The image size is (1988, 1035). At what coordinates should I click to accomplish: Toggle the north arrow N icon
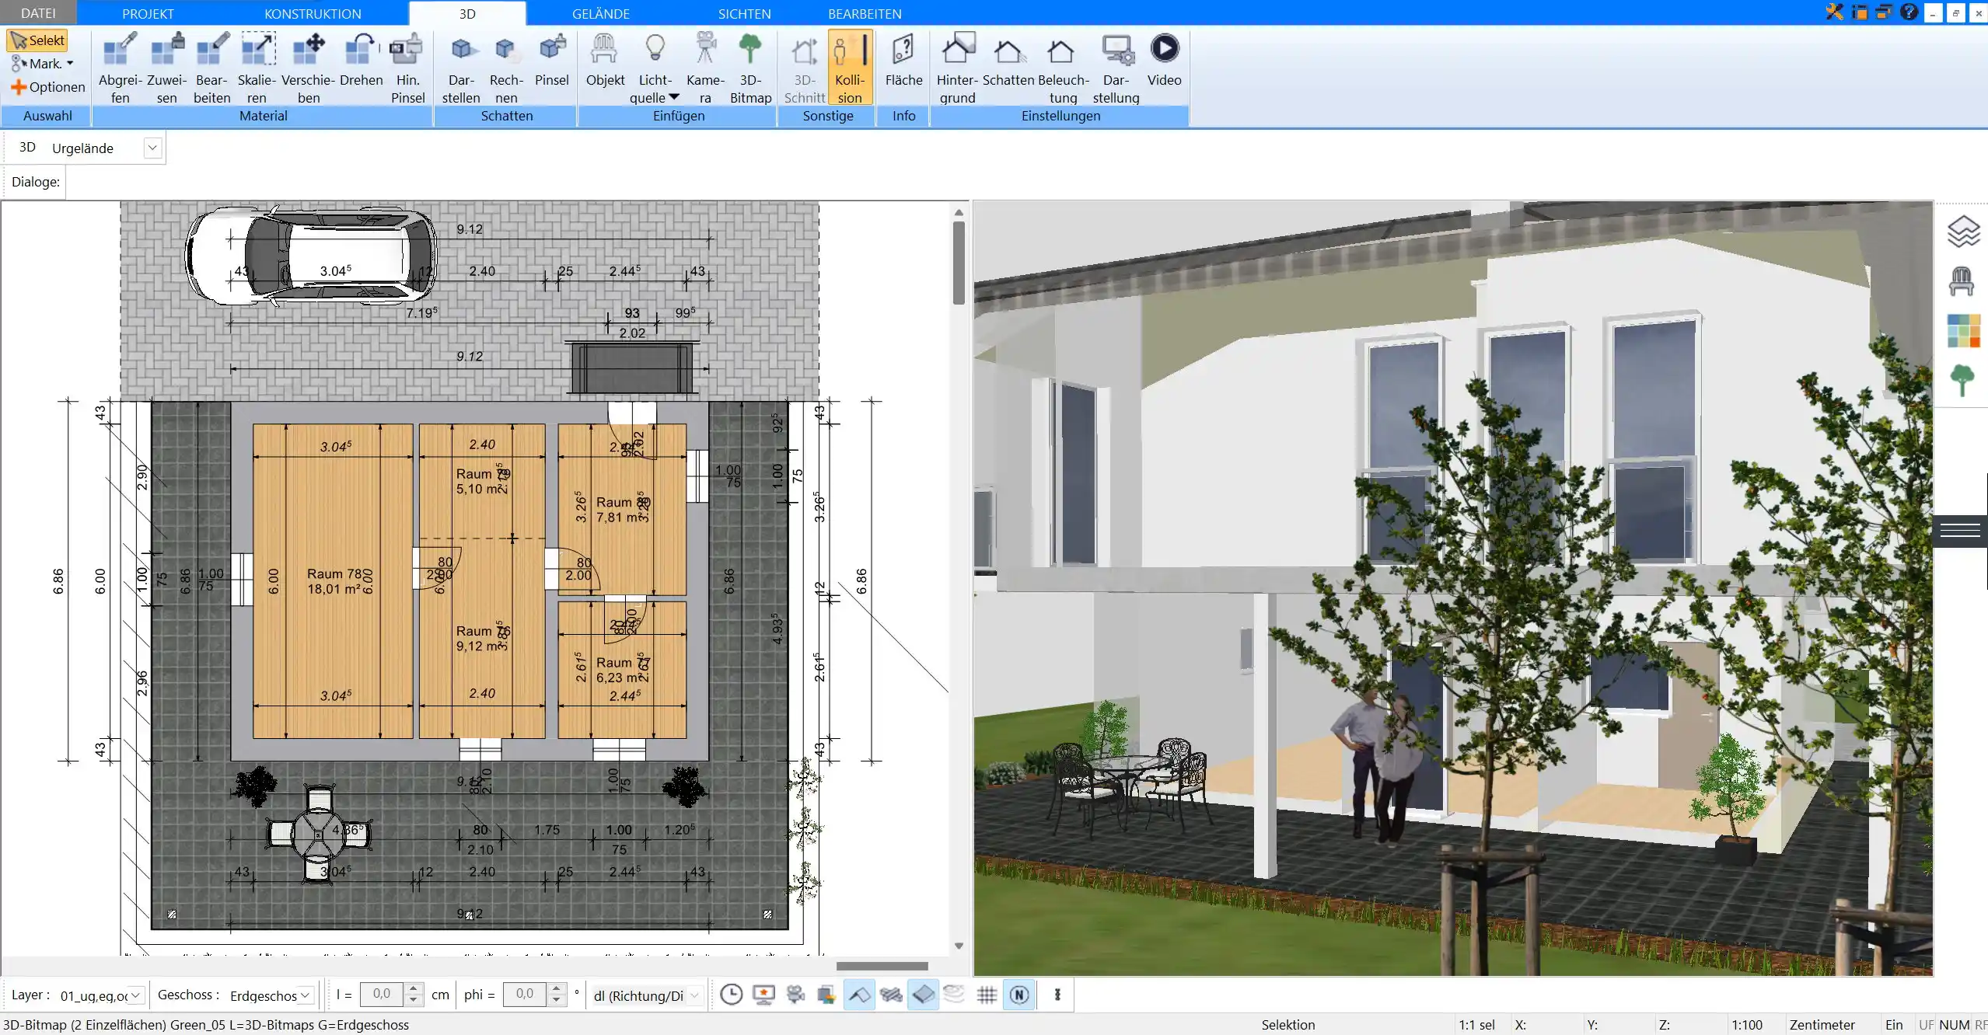tap(1019, 995)
